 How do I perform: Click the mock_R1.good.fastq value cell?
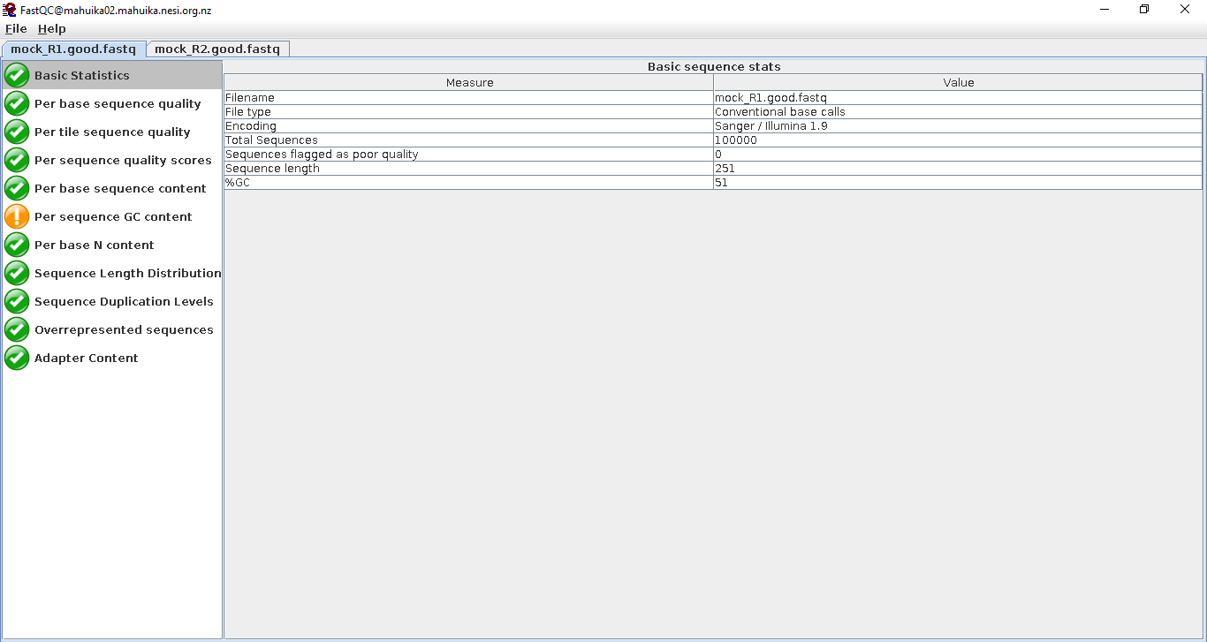click(x=958, y=98)
